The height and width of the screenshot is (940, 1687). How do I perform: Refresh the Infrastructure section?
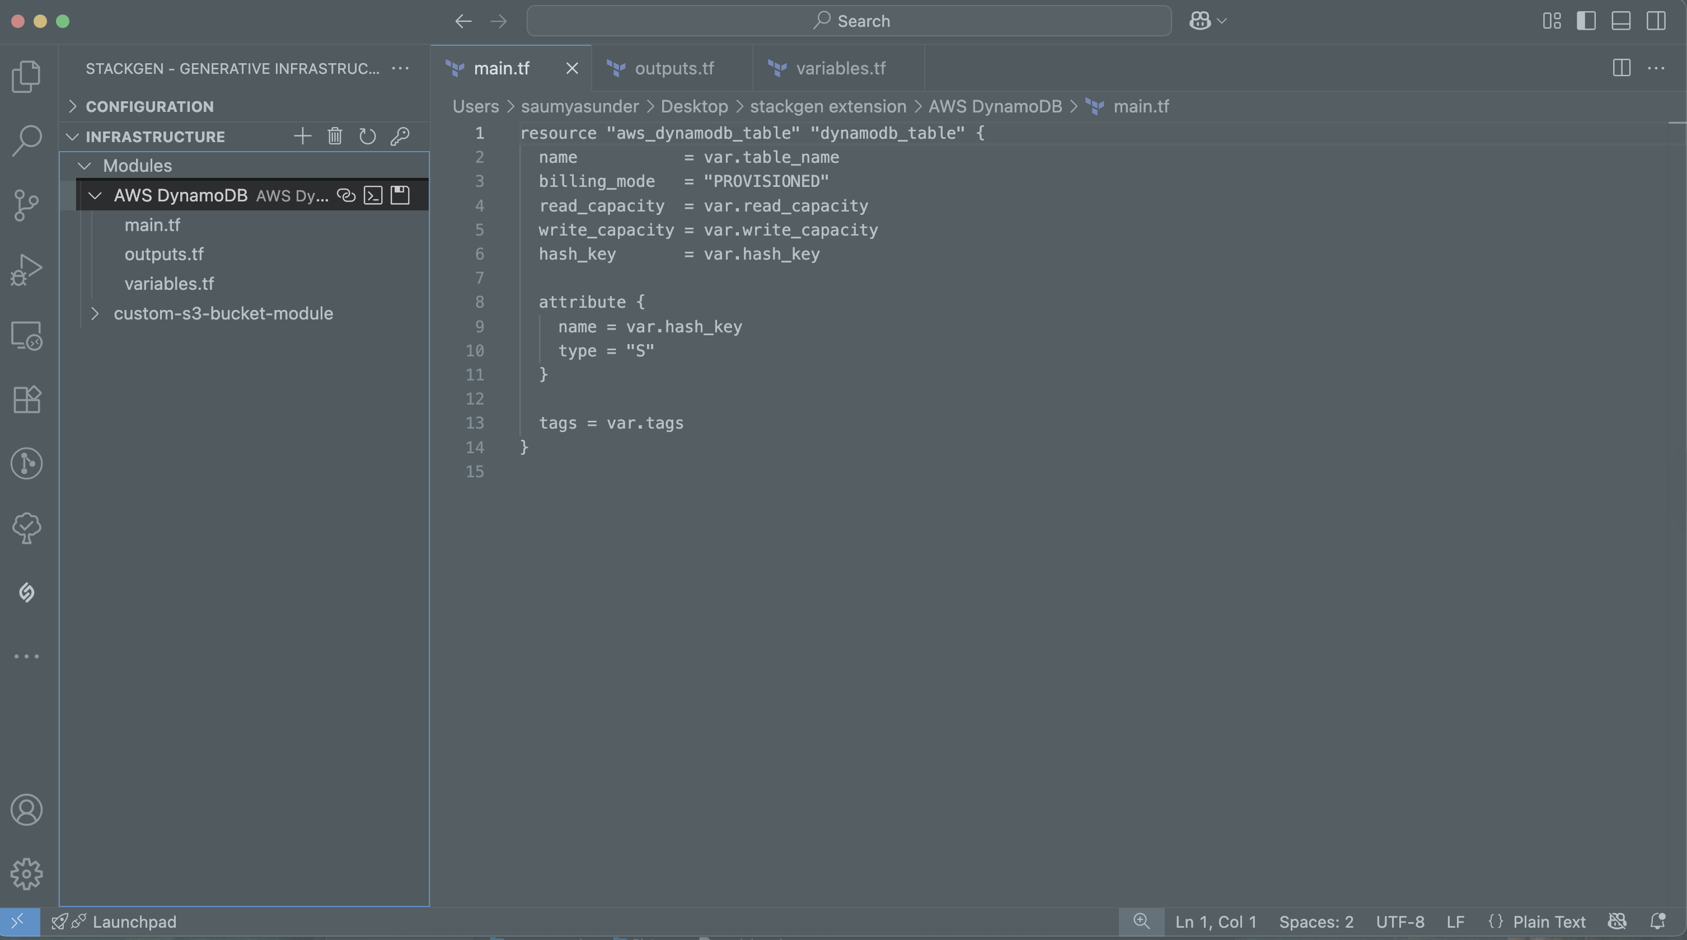click(367, 136)
